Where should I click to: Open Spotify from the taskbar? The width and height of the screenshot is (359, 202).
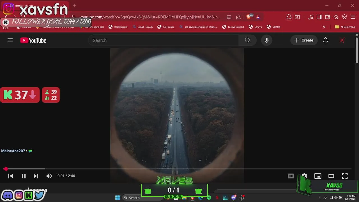click(x=209, y=198)
